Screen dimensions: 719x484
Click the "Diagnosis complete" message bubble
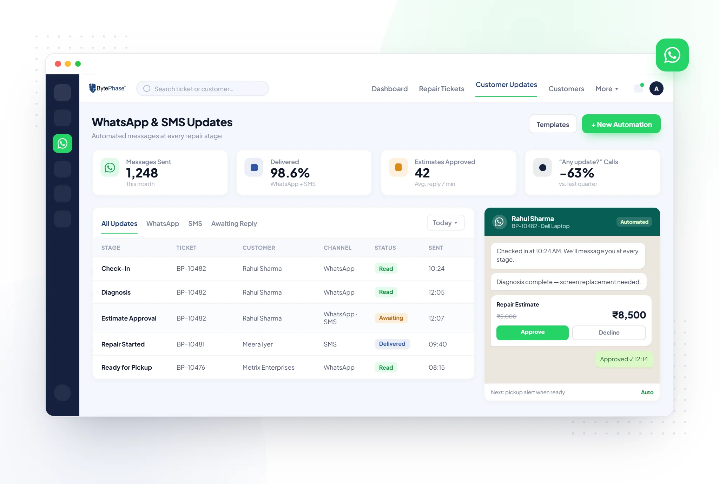pos(568,282)
